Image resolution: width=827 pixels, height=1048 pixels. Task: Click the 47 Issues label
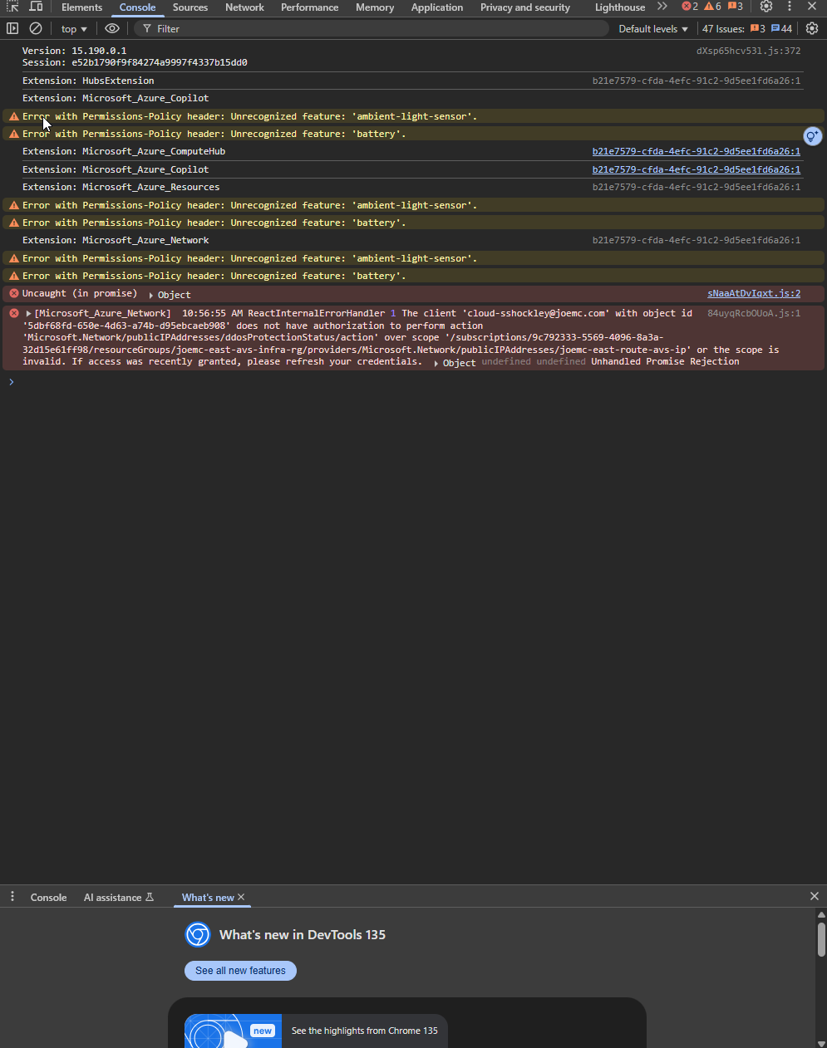pyautogui.click(x=723, y=28)
